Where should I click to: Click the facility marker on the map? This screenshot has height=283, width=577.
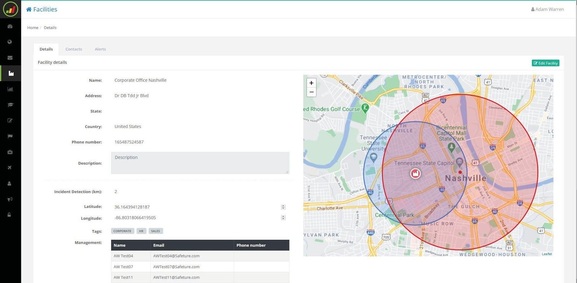(415, 174)
